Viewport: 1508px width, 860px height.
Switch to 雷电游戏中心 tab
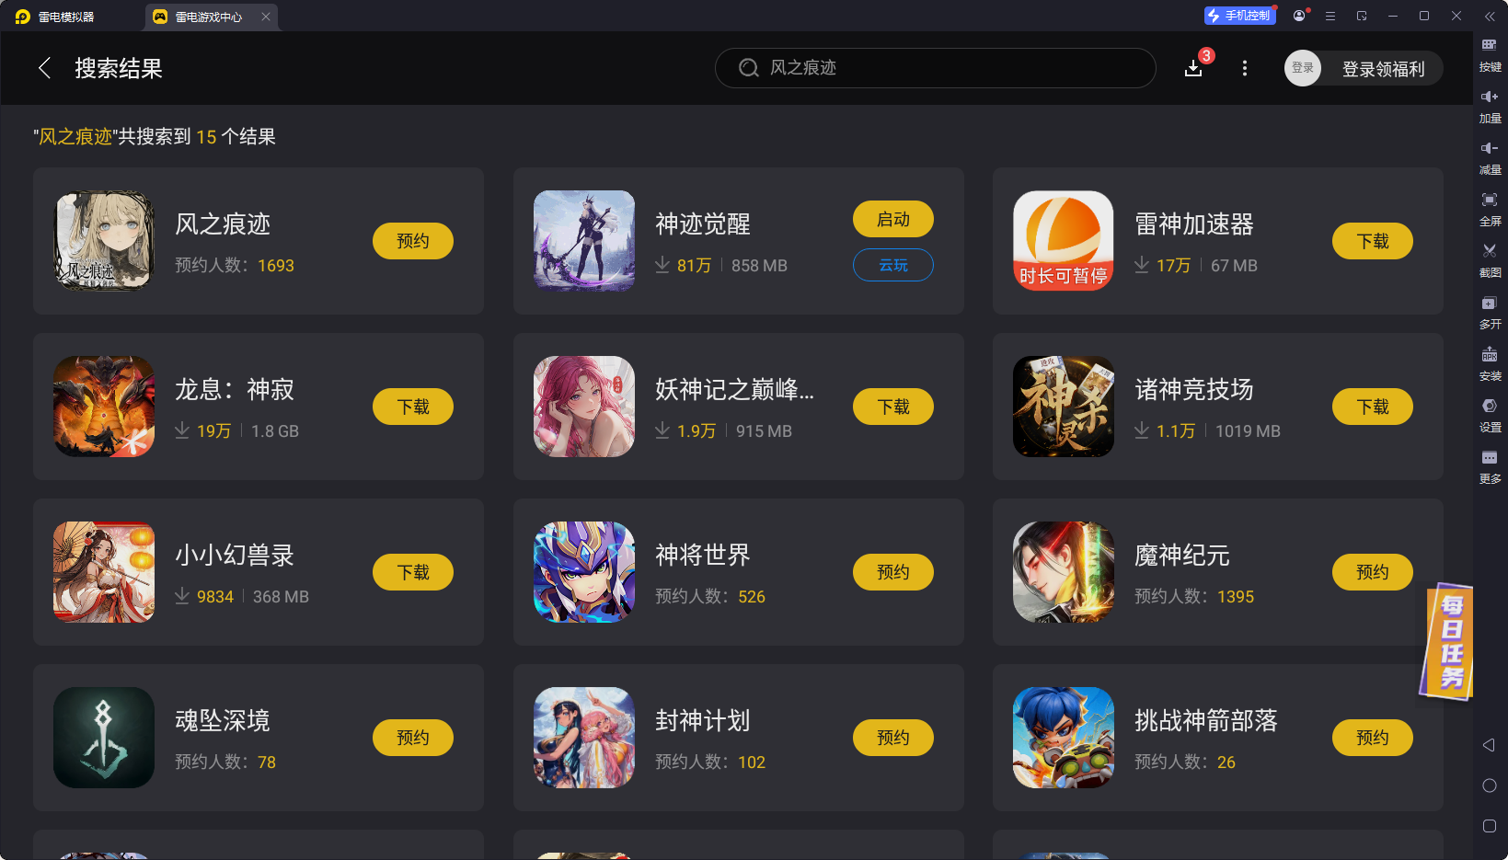tap(210, 17)
